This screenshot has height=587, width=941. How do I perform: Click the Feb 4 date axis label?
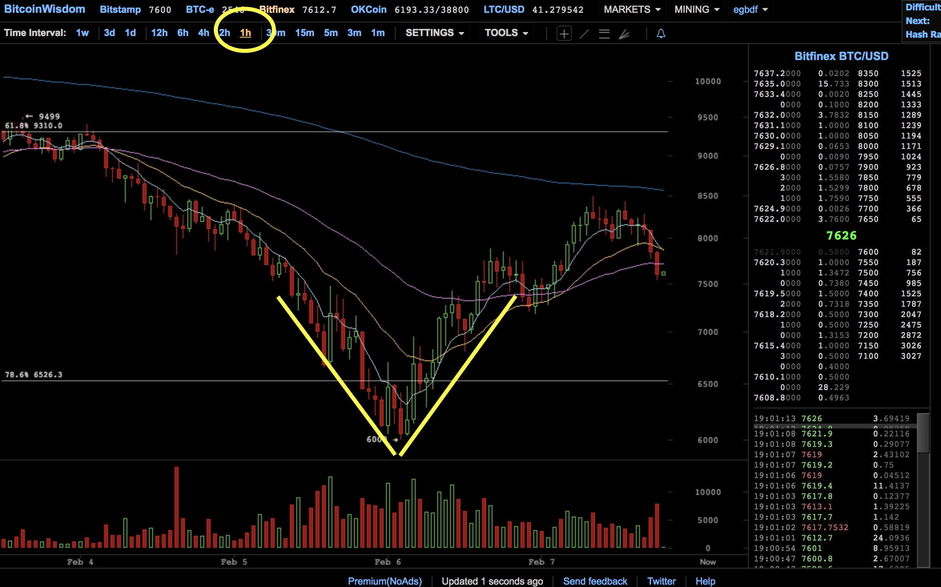coord(80,562)
